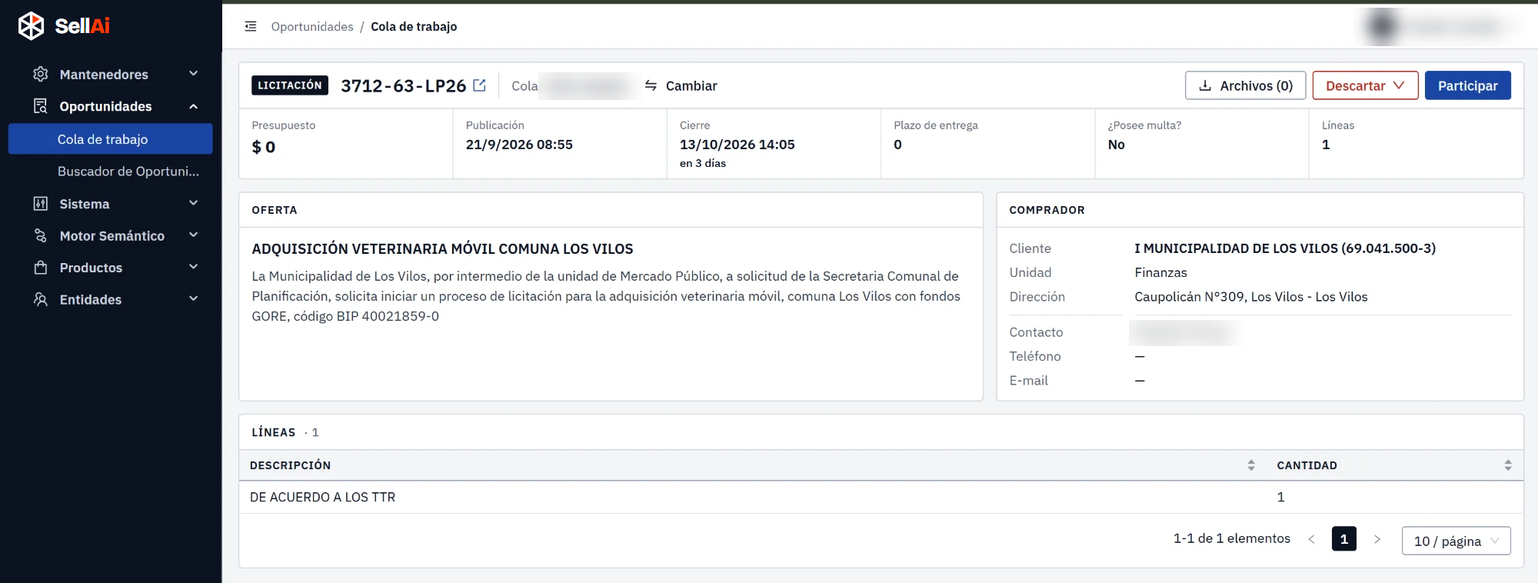Expand the Productos menu chevron
The width and height of the screenshot is (1538, 583).
194,267
